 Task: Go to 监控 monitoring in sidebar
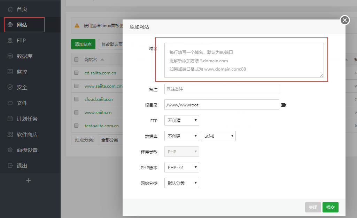[22, 72]
